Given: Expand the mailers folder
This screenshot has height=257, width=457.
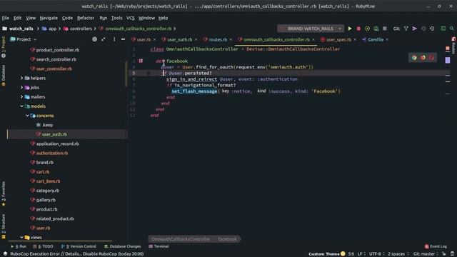Looking at the screenshot, I should (21, 97).
